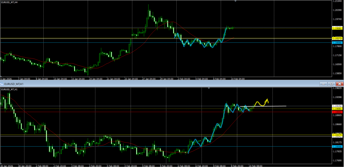
Task: Click the yellow 1.18379 price label on H4
Action: [x=337, y=39]
